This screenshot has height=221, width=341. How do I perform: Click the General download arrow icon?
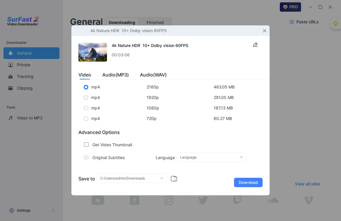tap(10, 53)
